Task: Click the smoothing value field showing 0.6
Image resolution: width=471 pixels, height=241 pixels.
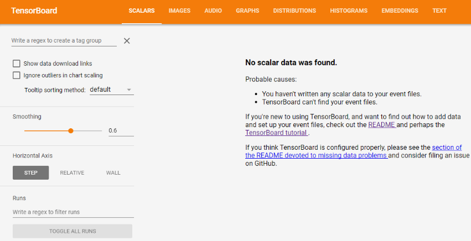Action: (x=121, y=131)
